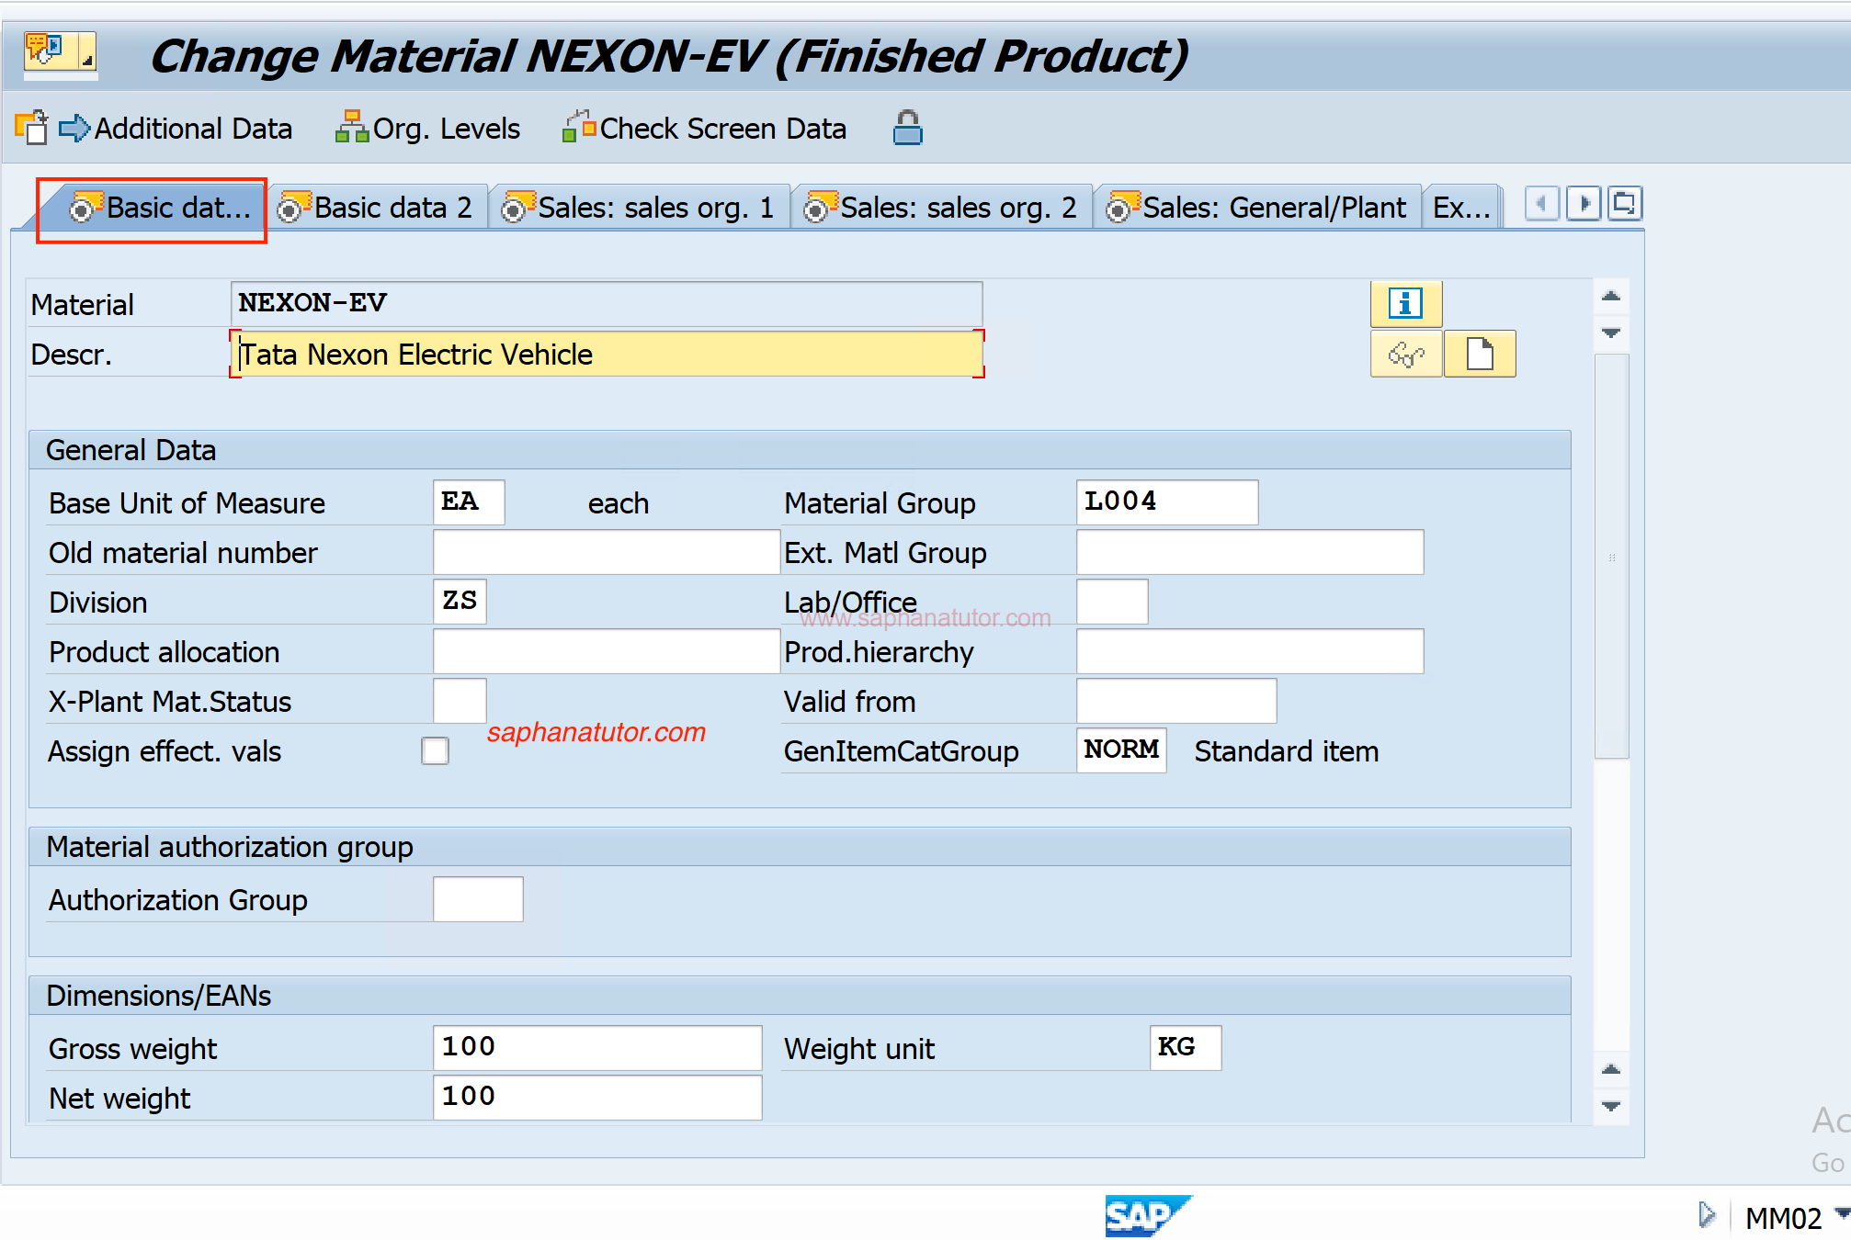Click the bottom scroll down arrow

(x=1611, y=1106)
